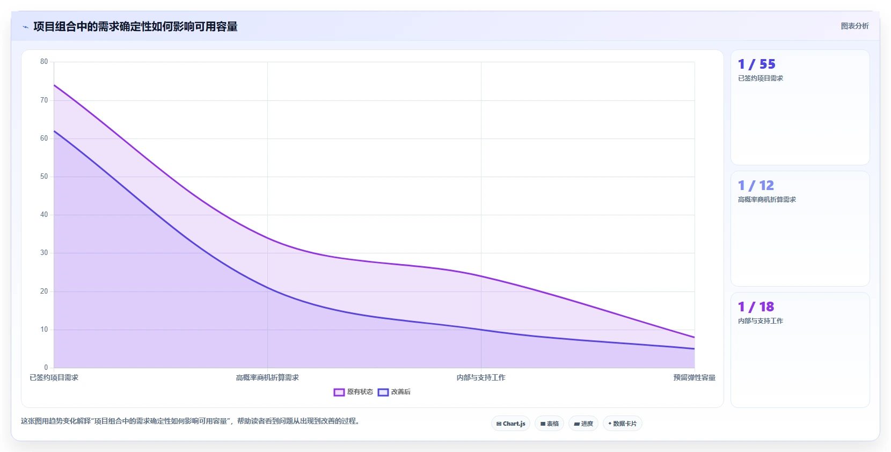The height and width of the screenshot is (452, 891).
Task: Click the y-axis value 10
Action: (44, 330)
